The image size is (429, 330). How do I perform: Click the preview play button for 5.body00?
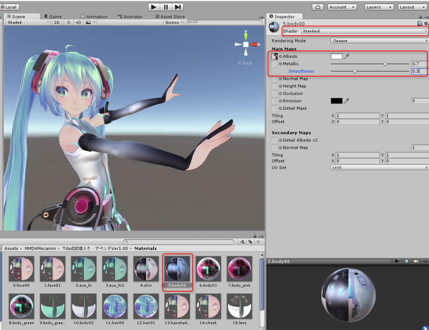click(x=397, y=261)
